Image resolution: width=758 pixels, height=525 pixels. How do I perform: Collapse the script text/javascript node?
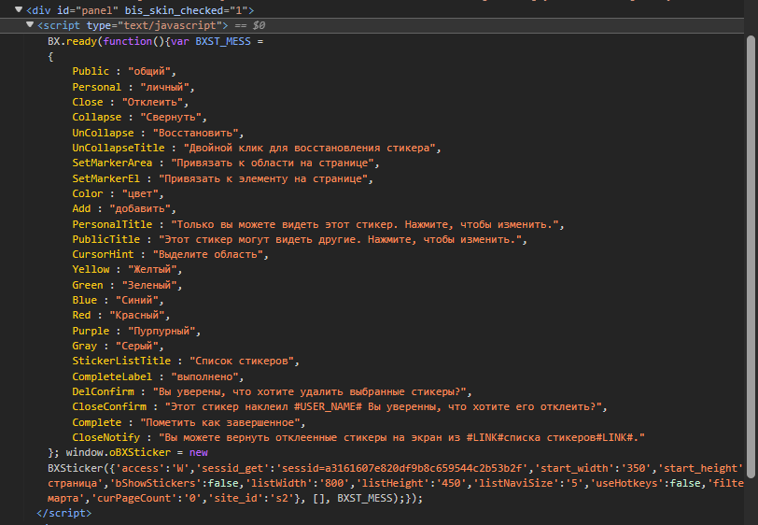pyautogui.click(x=30, y=24)
